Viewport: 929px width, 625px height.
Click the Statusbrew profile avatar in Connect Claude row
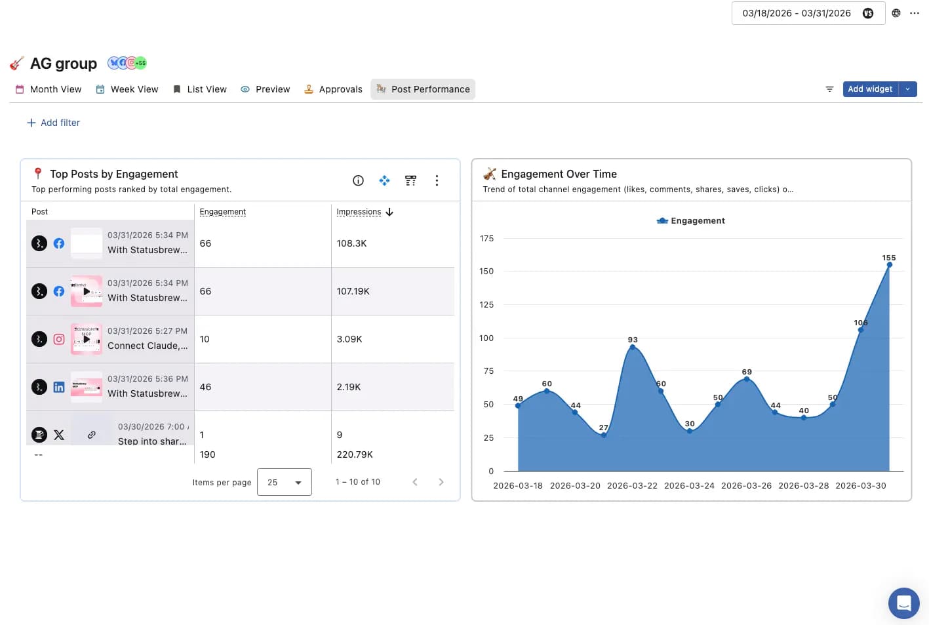point(39,339)
